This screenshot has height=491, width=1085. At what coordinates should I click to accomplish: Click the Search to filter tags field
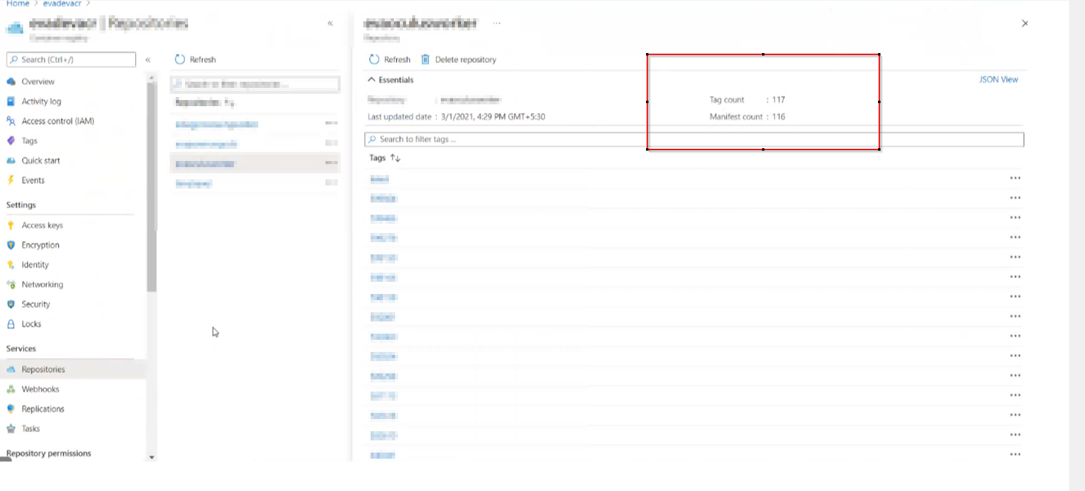pyautogui.click(x=694, y=140)
